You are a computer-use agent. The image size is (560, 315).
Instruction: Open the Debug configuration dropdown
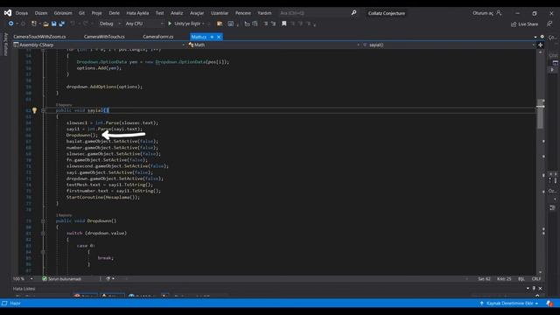pos(109,24)
